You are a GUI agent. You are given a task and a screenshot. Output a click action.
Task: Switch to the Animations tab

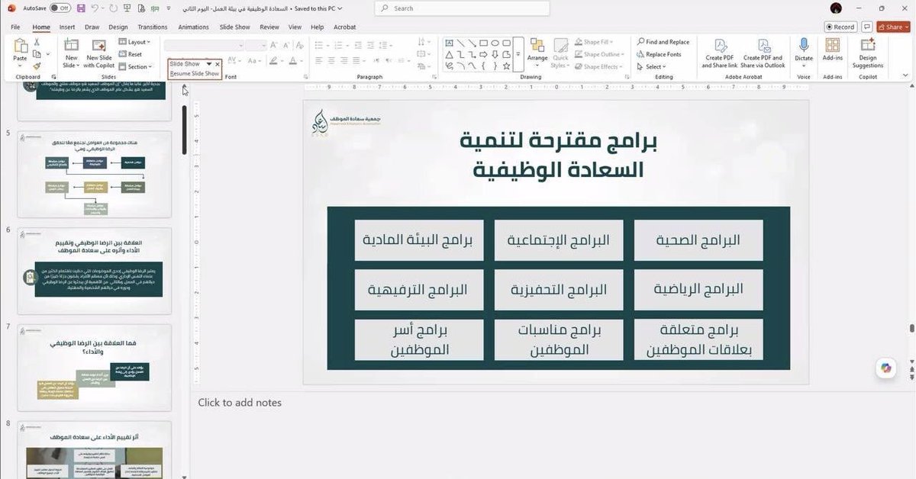pos(193,27)
